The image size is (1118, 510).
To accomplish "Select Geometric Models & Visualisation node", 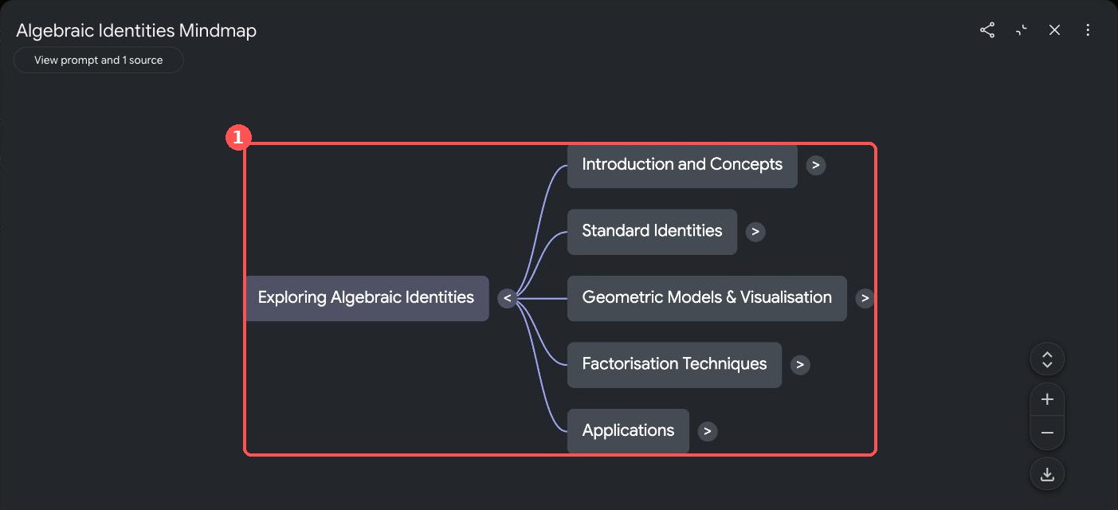I will [707, 298].
